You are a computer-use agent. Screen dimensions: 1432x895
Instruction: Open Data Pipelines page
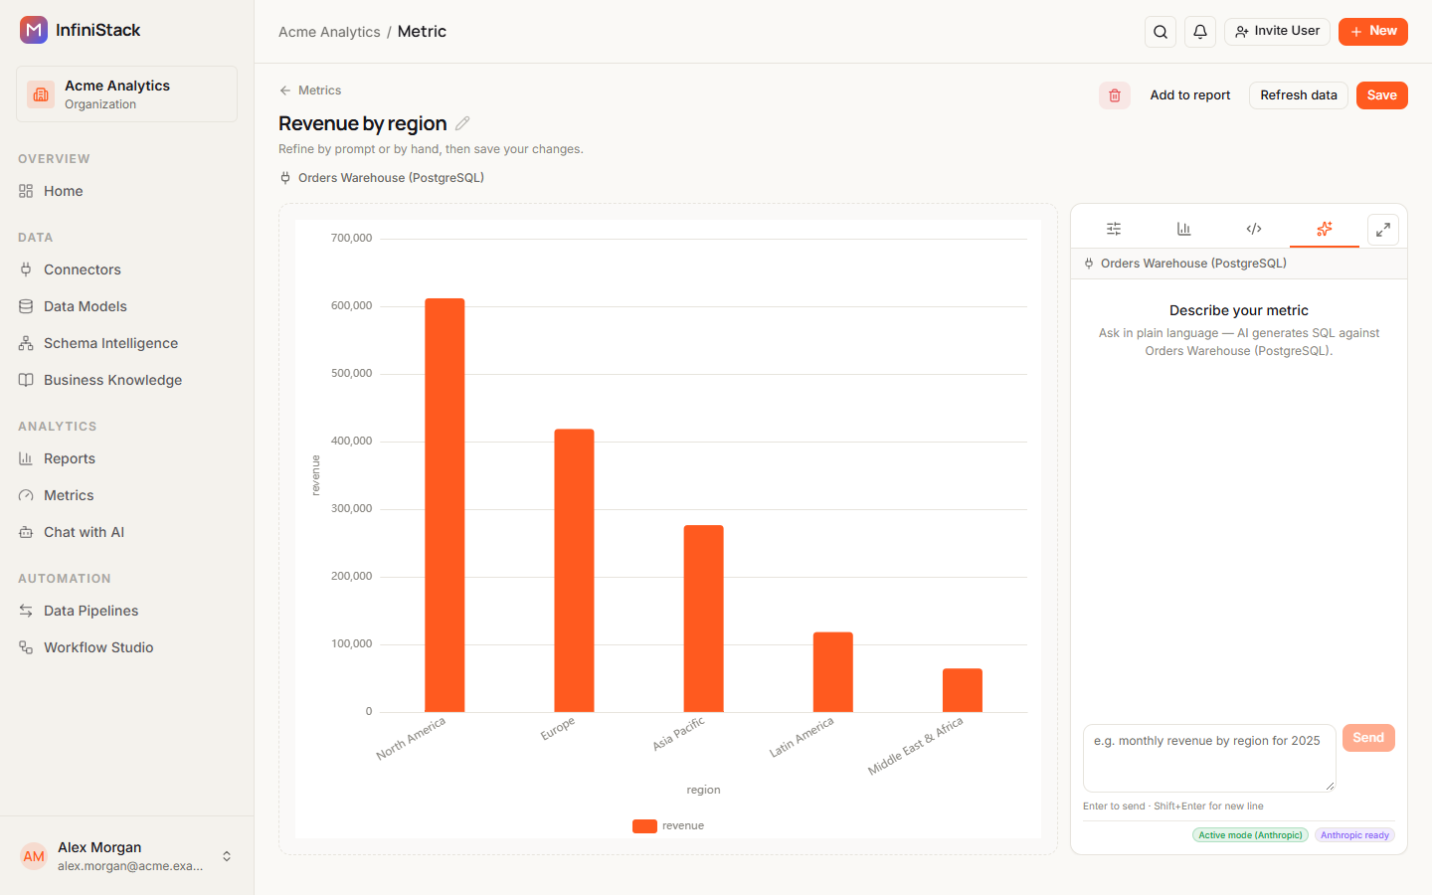tap(126, 611)
